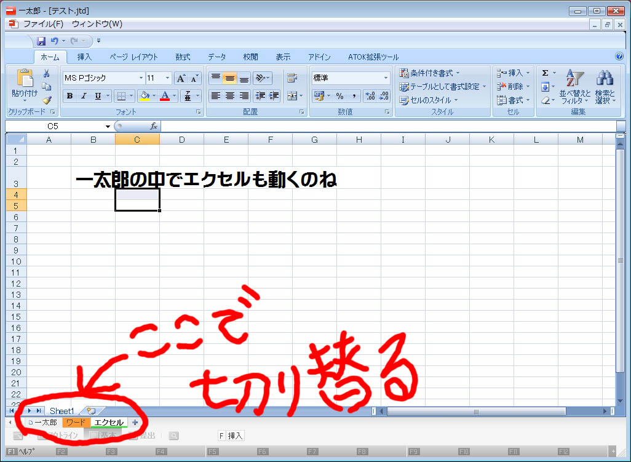This screenshot has height=462, width=631.
Task: Click vertical scrollbar down arrow
Action: click(x=620, y=401)
